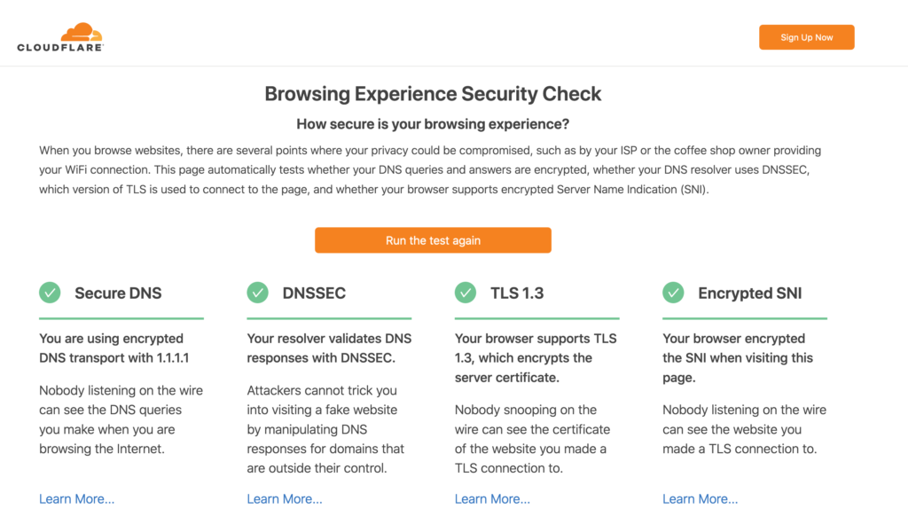Click the "Your resolver validates DNS responses" text

(330, 348)
